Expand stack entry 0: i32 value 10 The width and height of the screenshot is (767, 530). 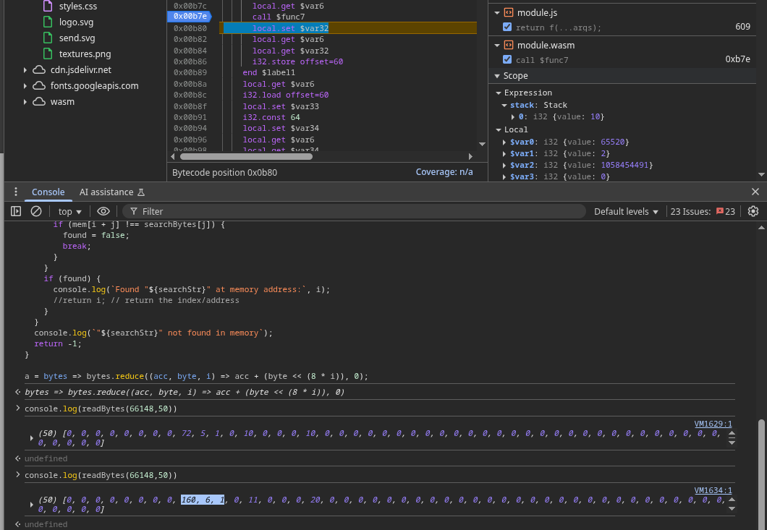(x=512, y=117)
